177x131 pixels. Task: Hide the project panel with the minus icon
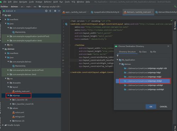pos(59,11)
